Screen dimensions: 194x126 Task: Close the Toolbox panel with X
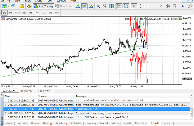click(2, 95)
